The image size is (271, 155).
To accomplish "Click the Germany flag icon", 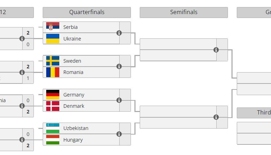I will tap(53, 94).
